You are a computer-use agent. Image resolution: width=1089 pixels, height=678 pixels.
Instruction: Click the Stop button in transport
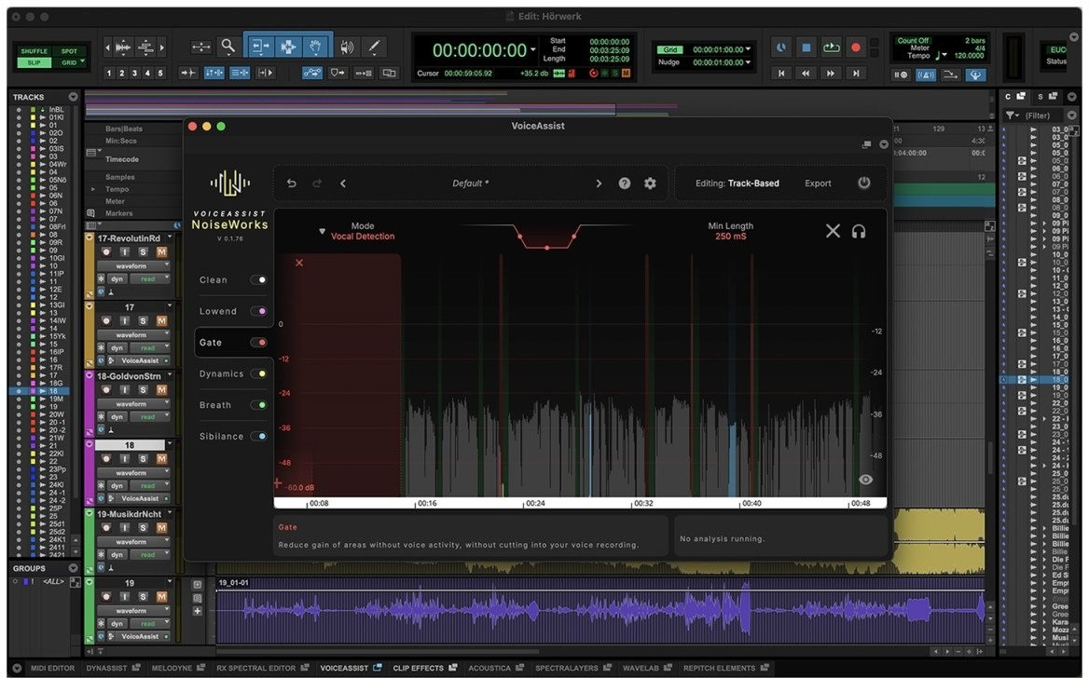[806, 47]
